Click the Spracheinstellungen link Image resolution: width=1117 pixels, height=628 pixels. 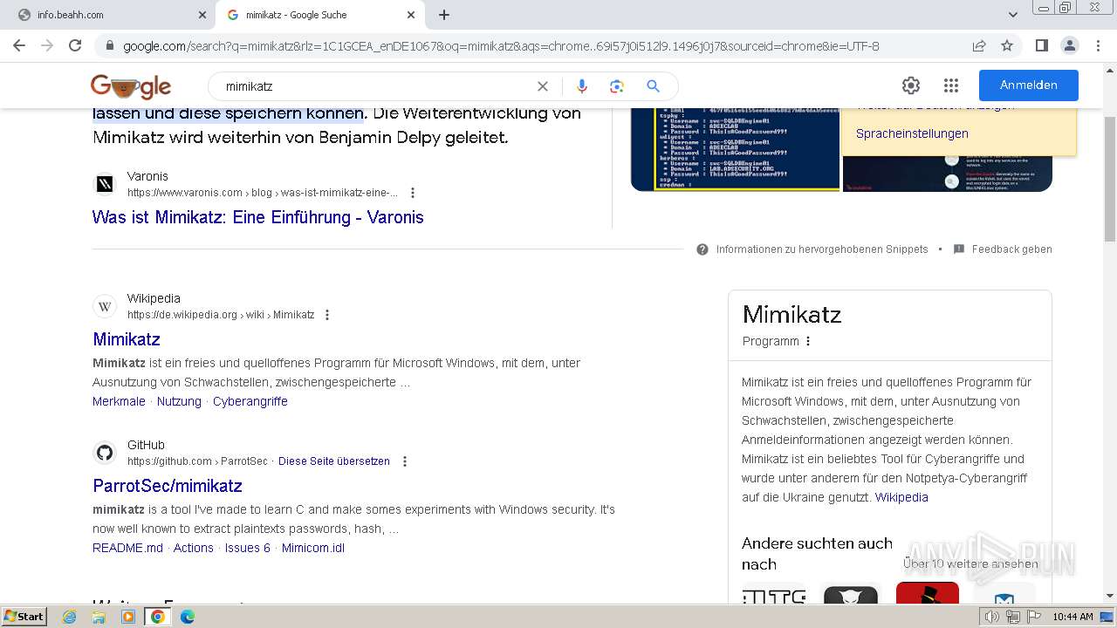click(x=912, y=133)
